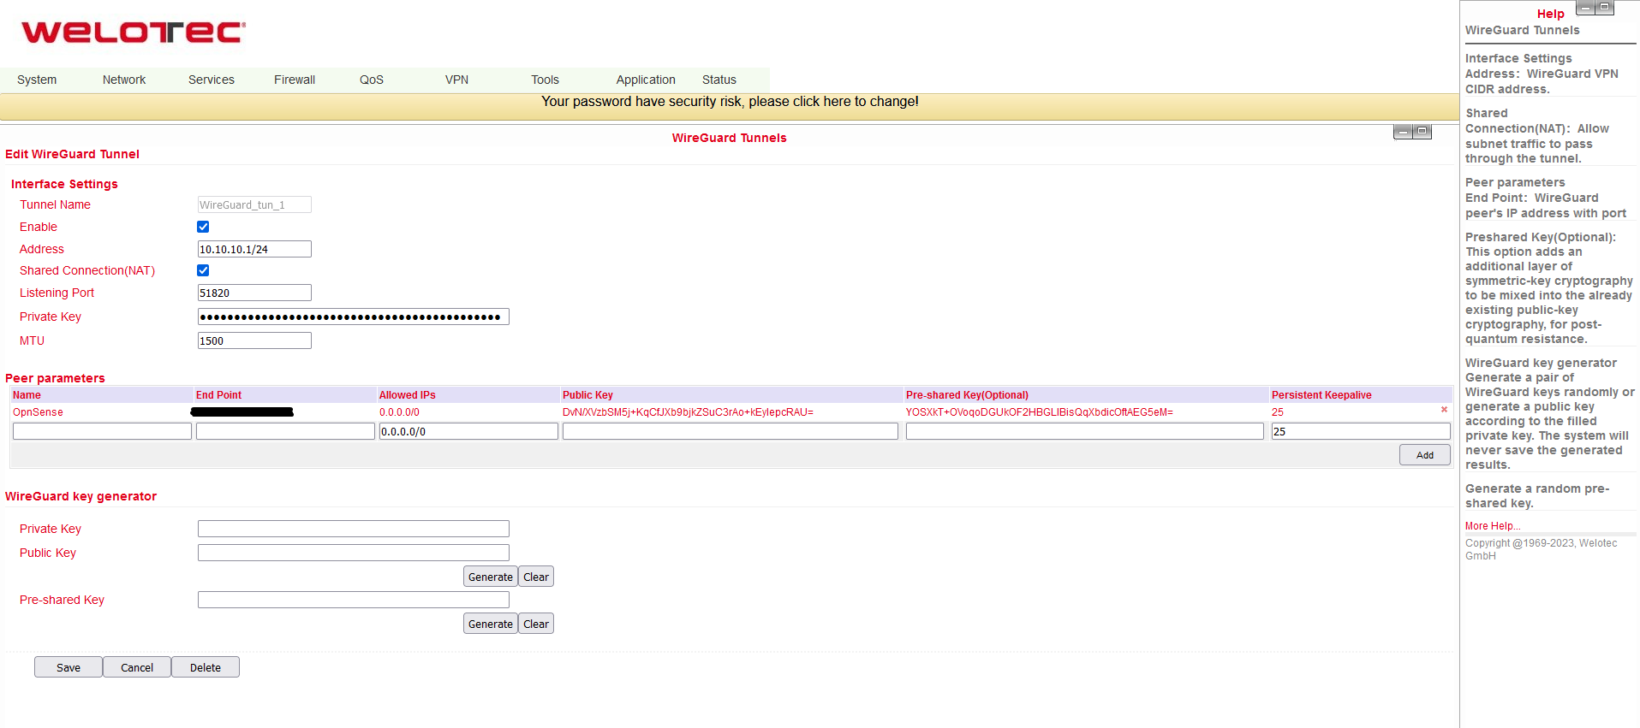Expand the Network menu
Screen dimensions: 1640x728
tap(124, 80)
